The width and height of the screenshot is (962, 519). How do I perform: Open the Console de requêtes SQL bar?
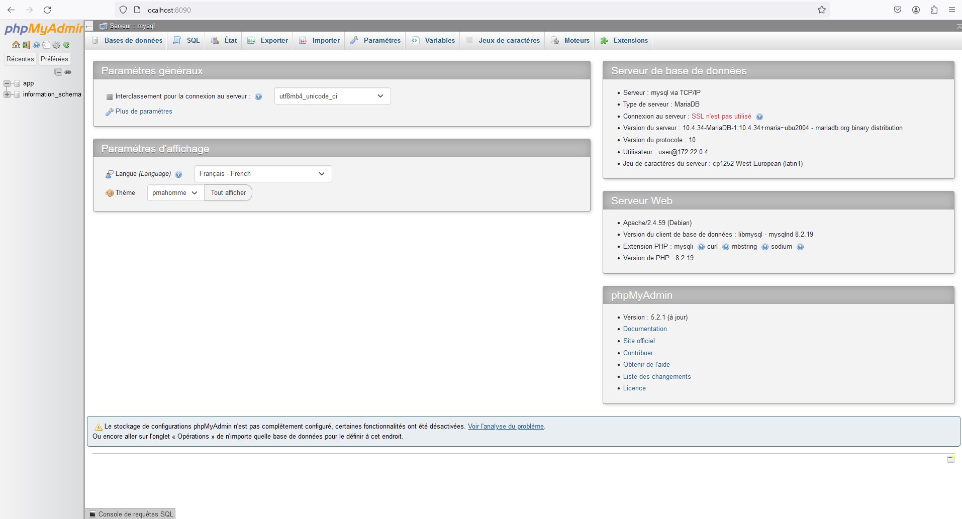click(x=131, y=514)
